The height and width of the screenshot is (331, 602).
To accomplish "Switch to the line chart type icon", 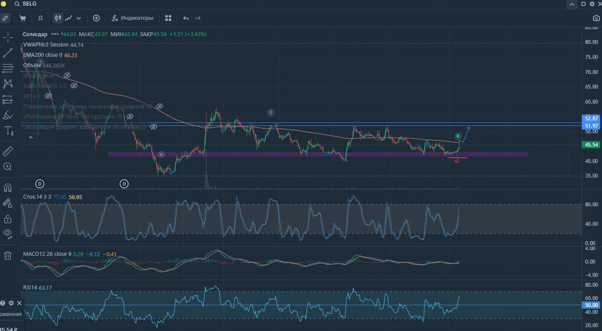I will 68,18.
